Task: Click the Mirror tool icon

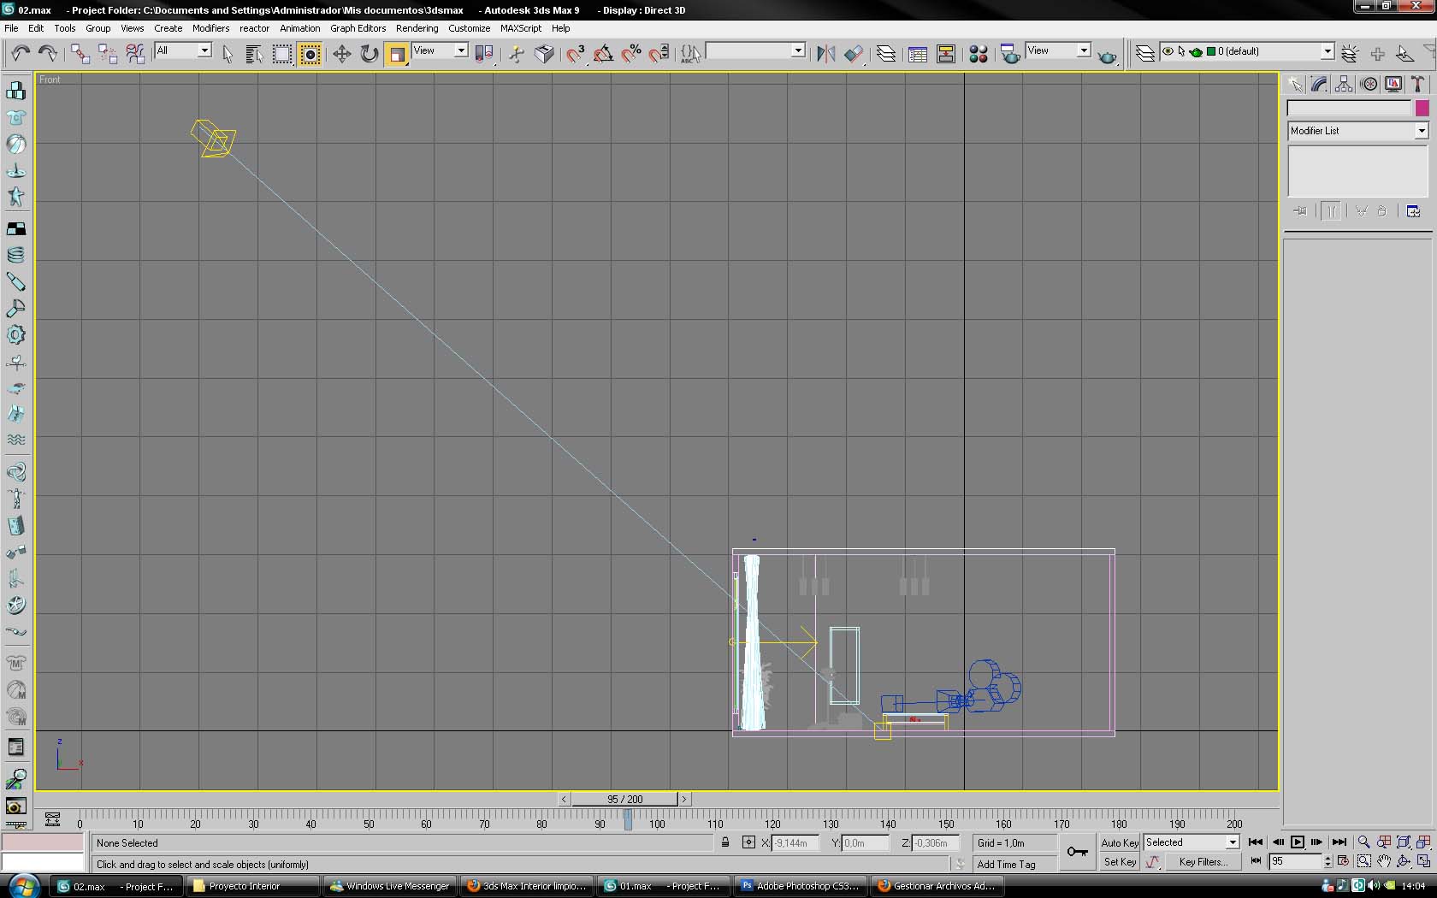Action: point(825,54)
